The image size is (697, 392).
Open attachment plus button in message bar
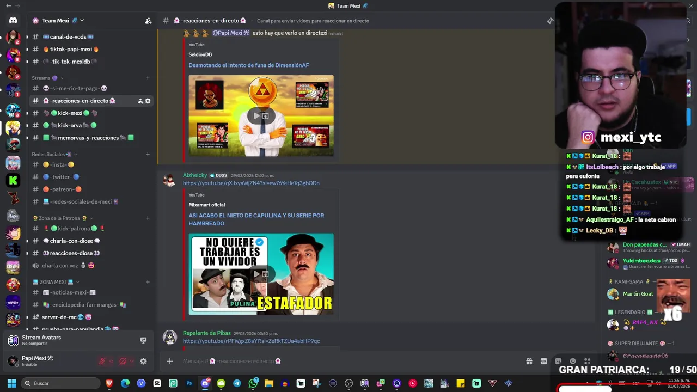point(170,361)
